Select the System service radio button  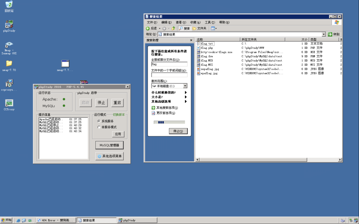coord(99,121)
